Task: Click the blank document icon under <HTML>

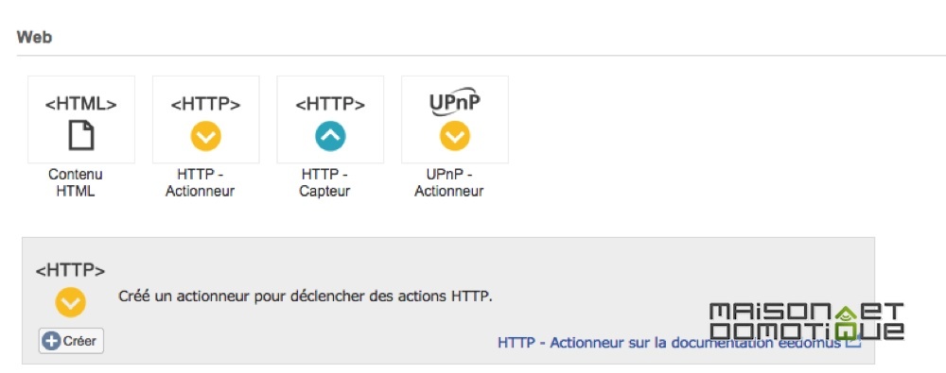Action: [81, 135]
